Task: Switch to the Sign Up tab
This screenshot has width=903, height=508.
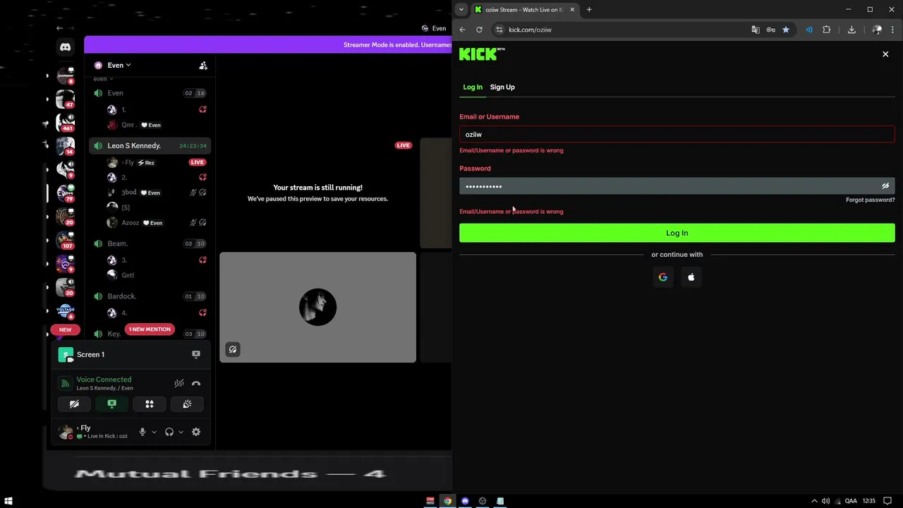Action: click(502, 87)
